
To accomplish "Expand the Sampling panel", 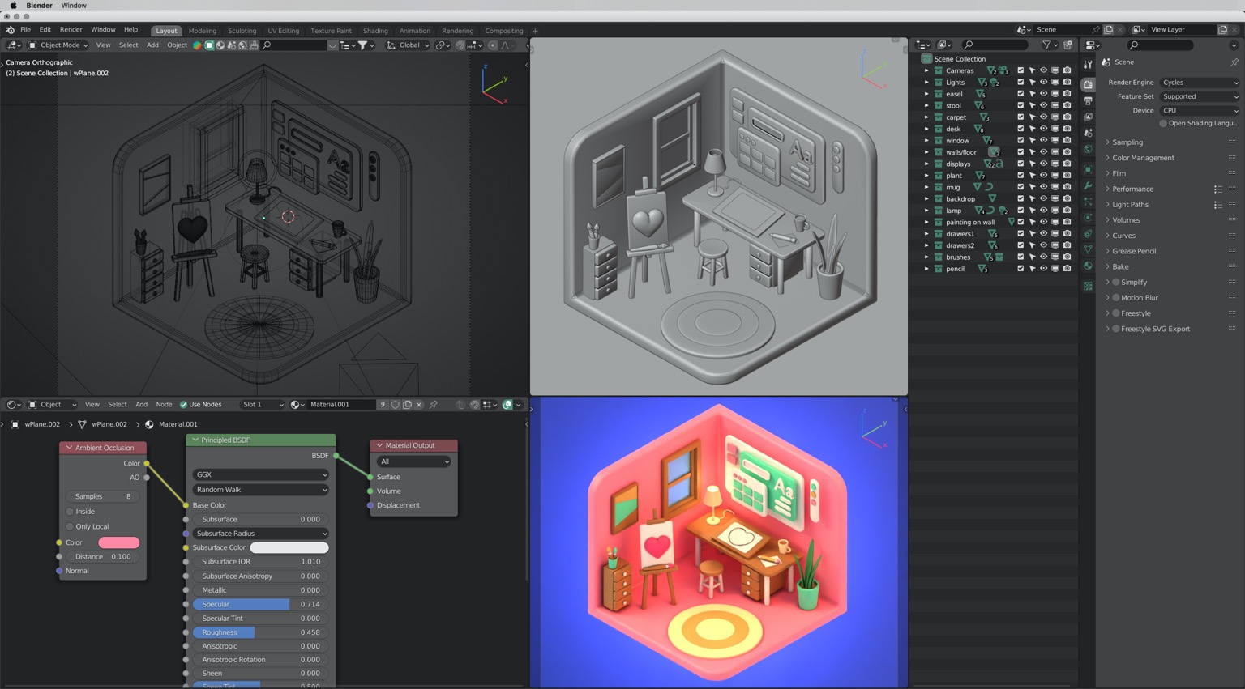I will 1127,142.
